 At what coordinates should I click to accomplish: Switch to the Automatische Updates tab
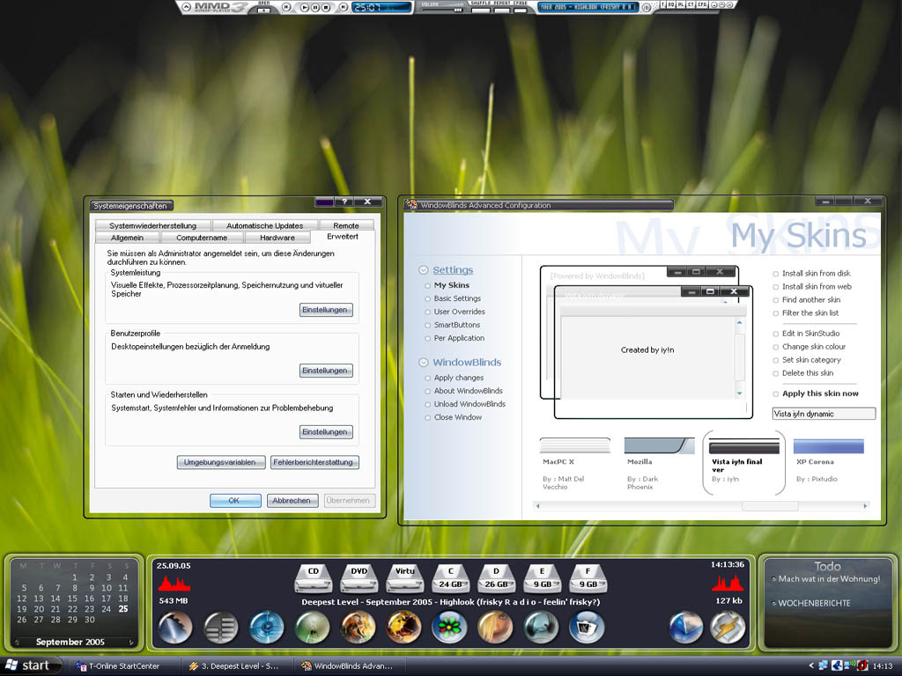(x=264, y=225)
